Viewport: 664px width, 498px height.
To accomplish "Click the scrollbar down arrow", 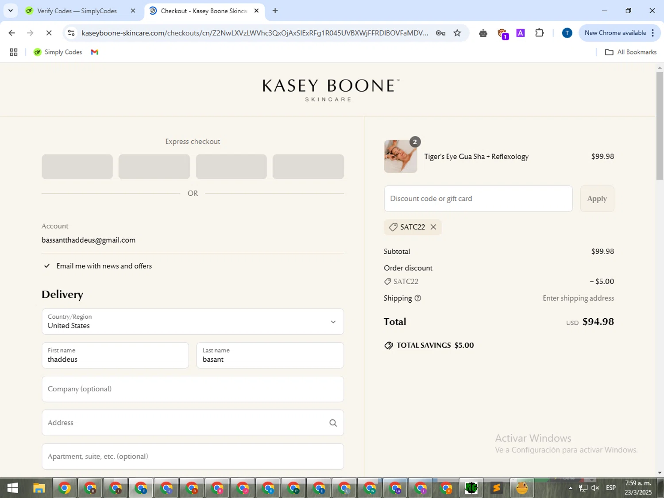I will point(660,473).
